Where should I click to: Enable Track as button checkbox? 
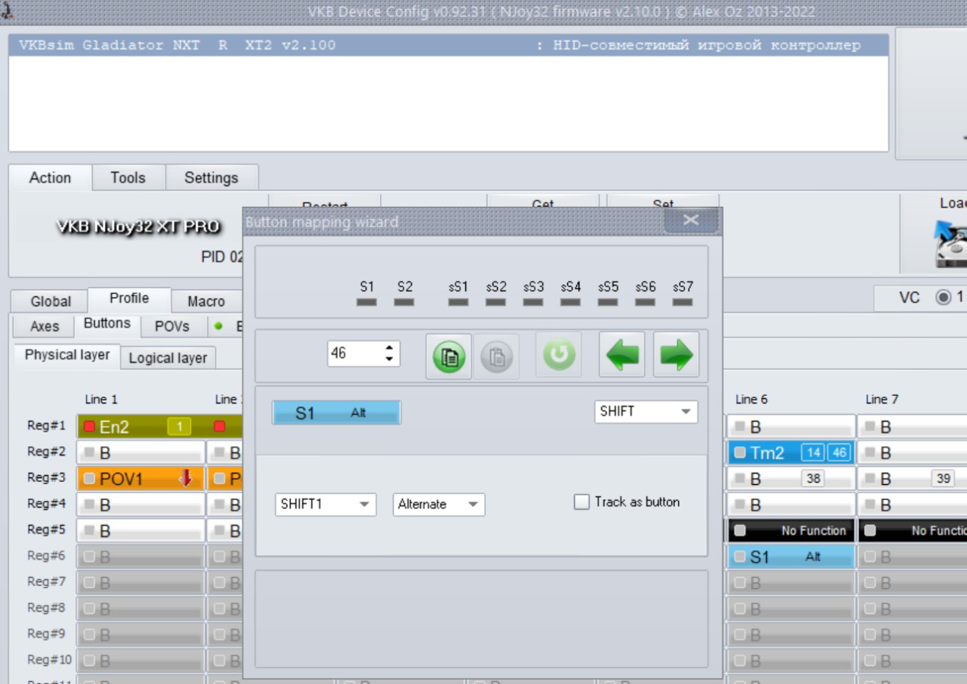[x=582, y=502]
